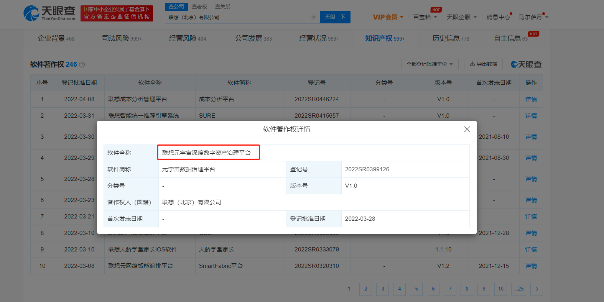Click the 登记号 column header
Viewport: 604px width, 302px height.
click(x=316, y=83)
